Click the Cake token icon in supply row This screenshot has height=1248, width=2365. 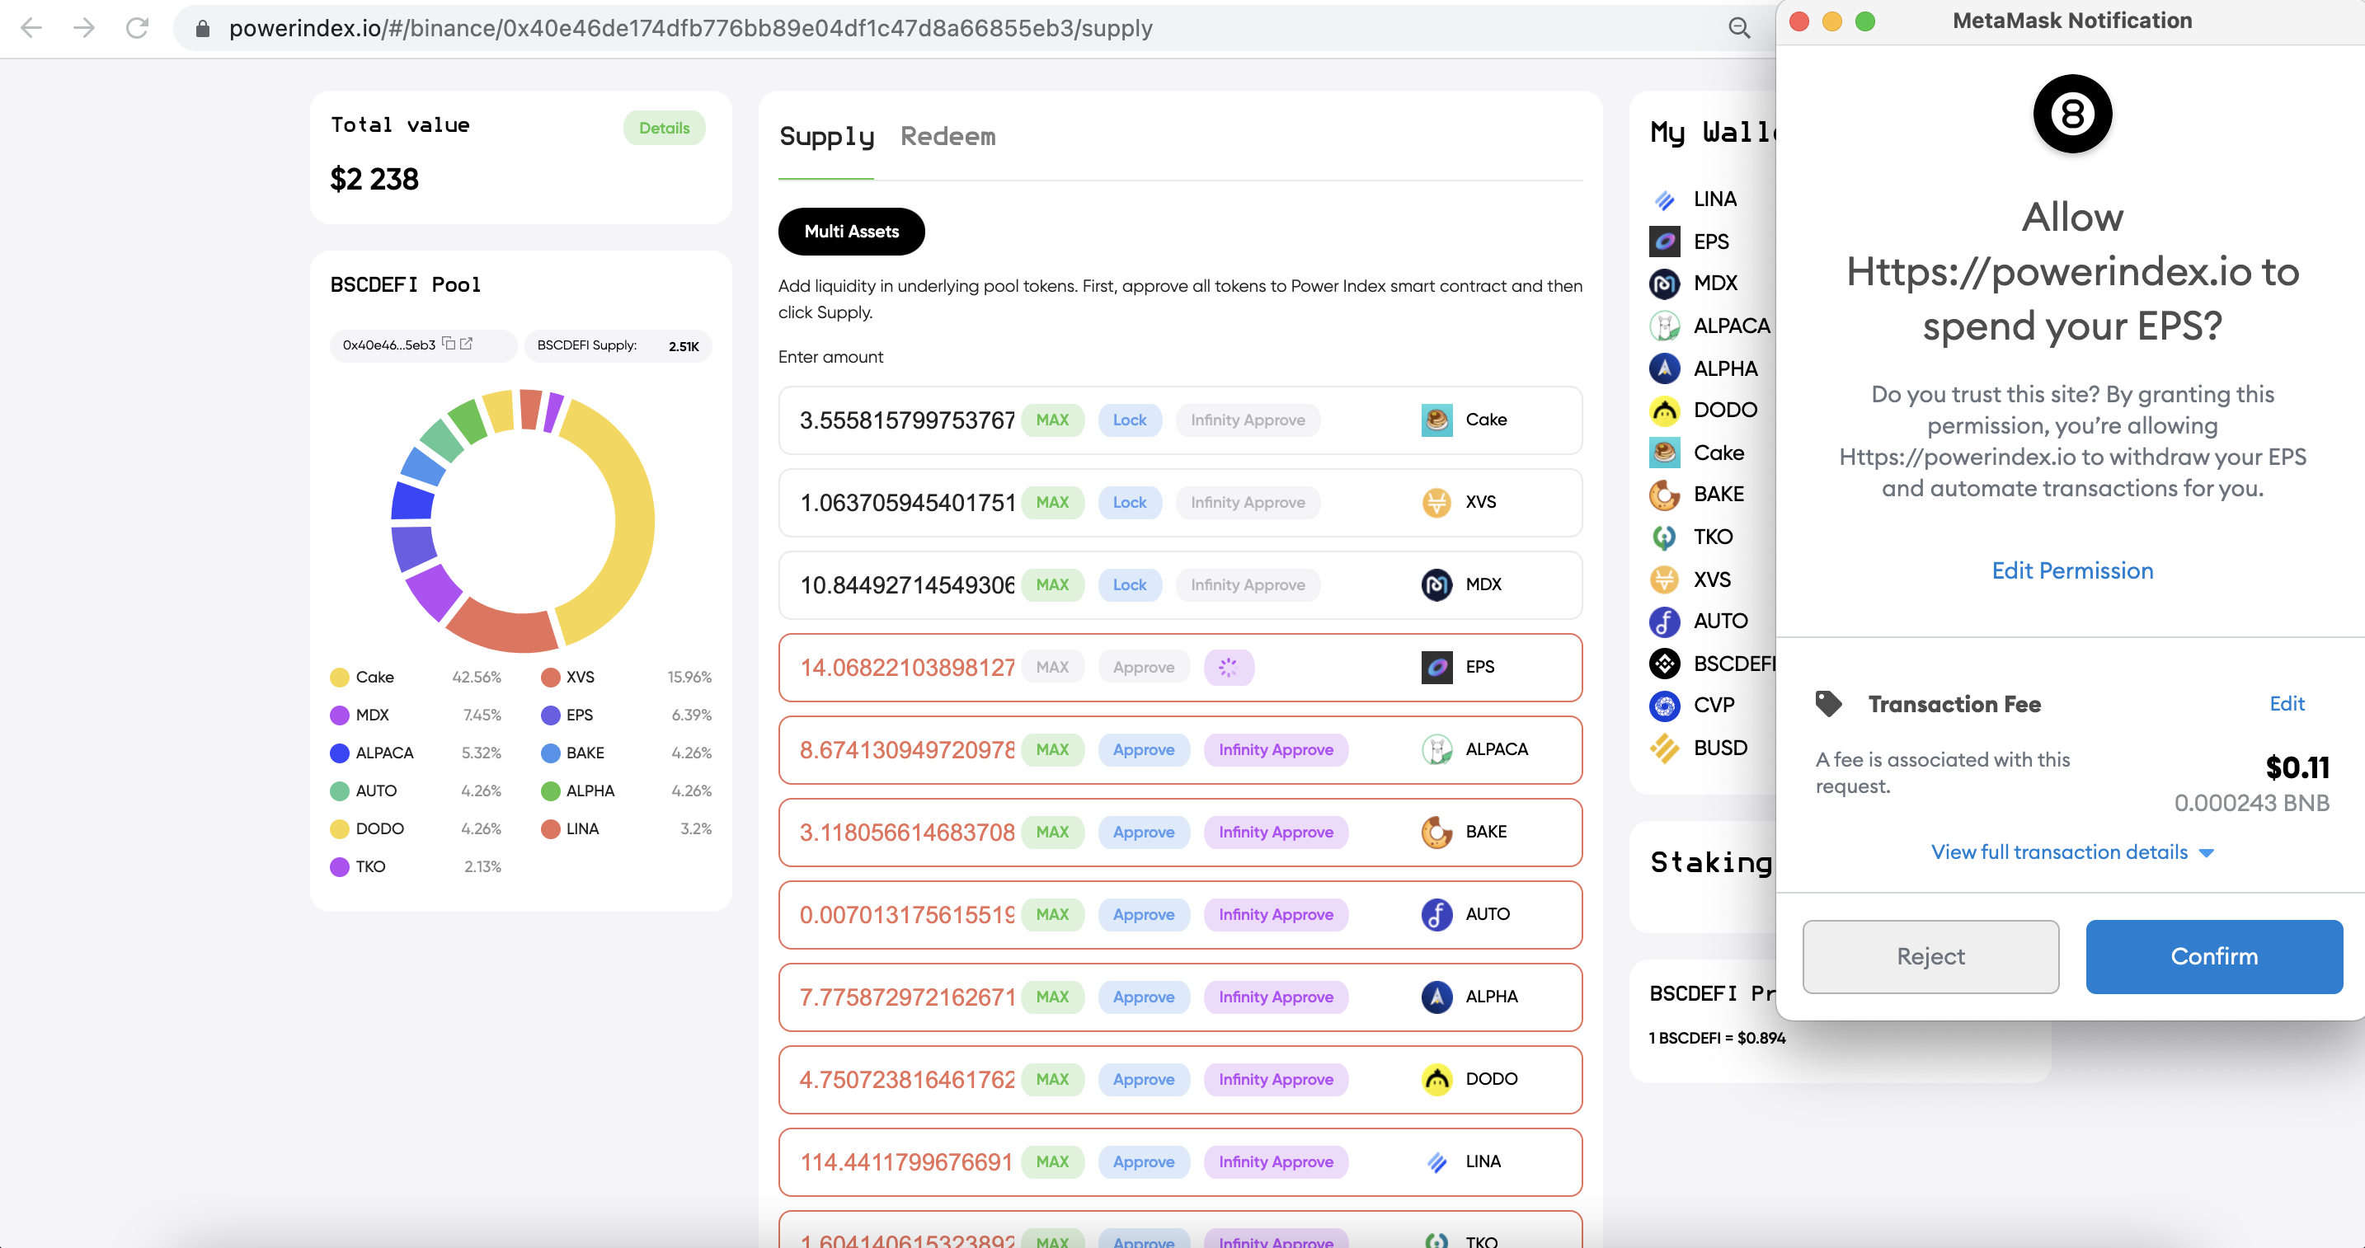tap(1436, 420)
